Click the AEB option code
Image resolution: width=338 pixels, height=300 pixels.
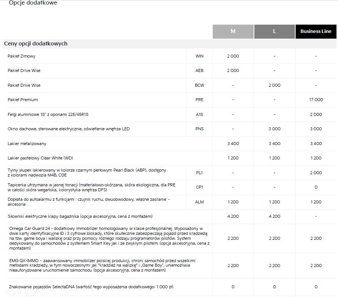(199, 70)
